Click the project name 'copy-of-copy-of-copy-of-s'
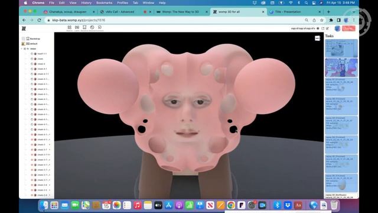This screenshot has height=213, width=378. pos(303,28)
